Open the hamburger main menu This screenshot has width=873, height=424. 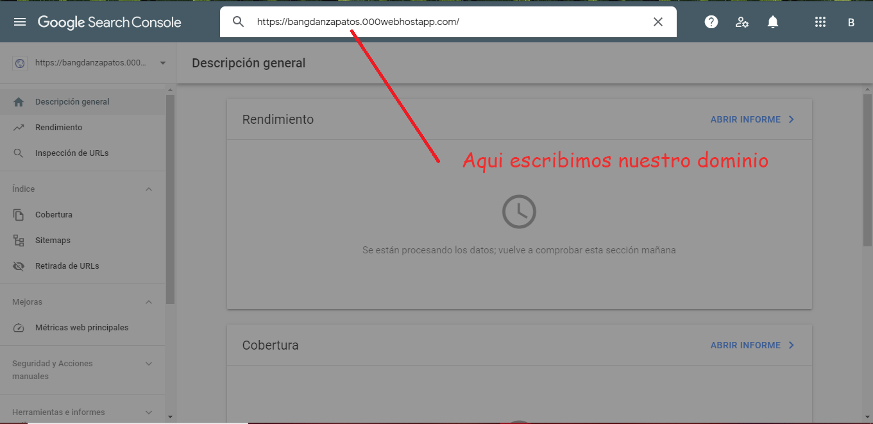click(20, 22)
